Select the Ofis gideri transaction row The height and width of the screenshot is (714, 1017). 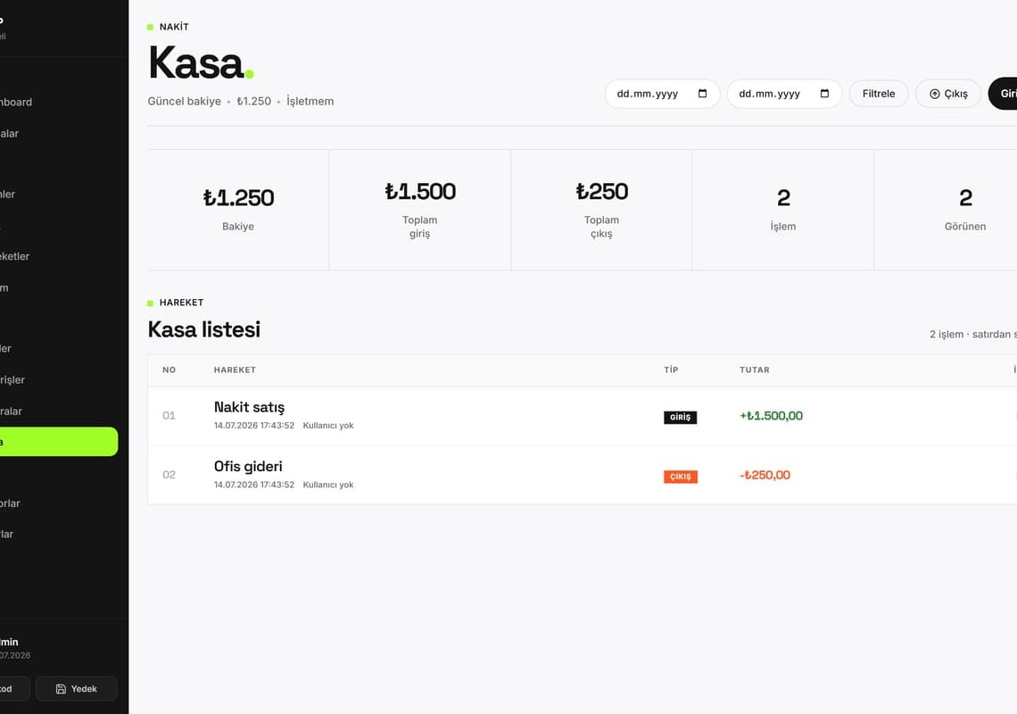[582, 475]
